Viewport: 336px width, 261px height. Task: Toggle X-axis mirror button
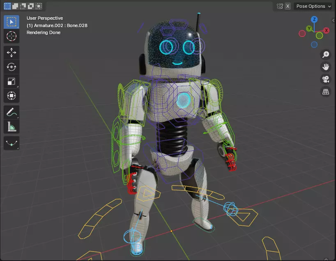(x=288, y=6)
